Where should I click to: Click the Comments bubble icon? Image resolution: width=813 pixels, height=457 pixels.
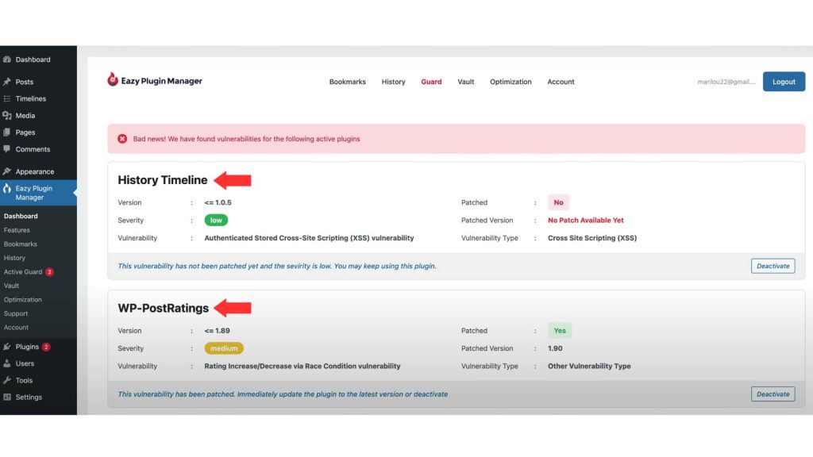coord(6,149)
